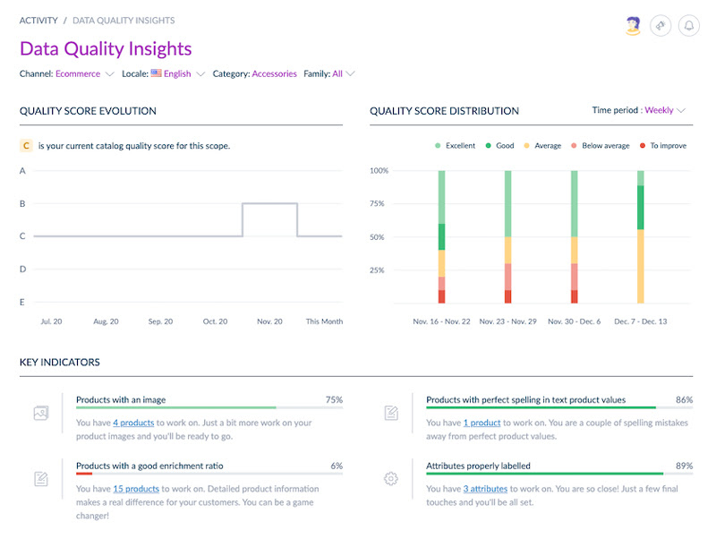The image size is (716, 539).
Task: Go to ACTIVITY in the breadcrumb
Action: tap(38, 20)
